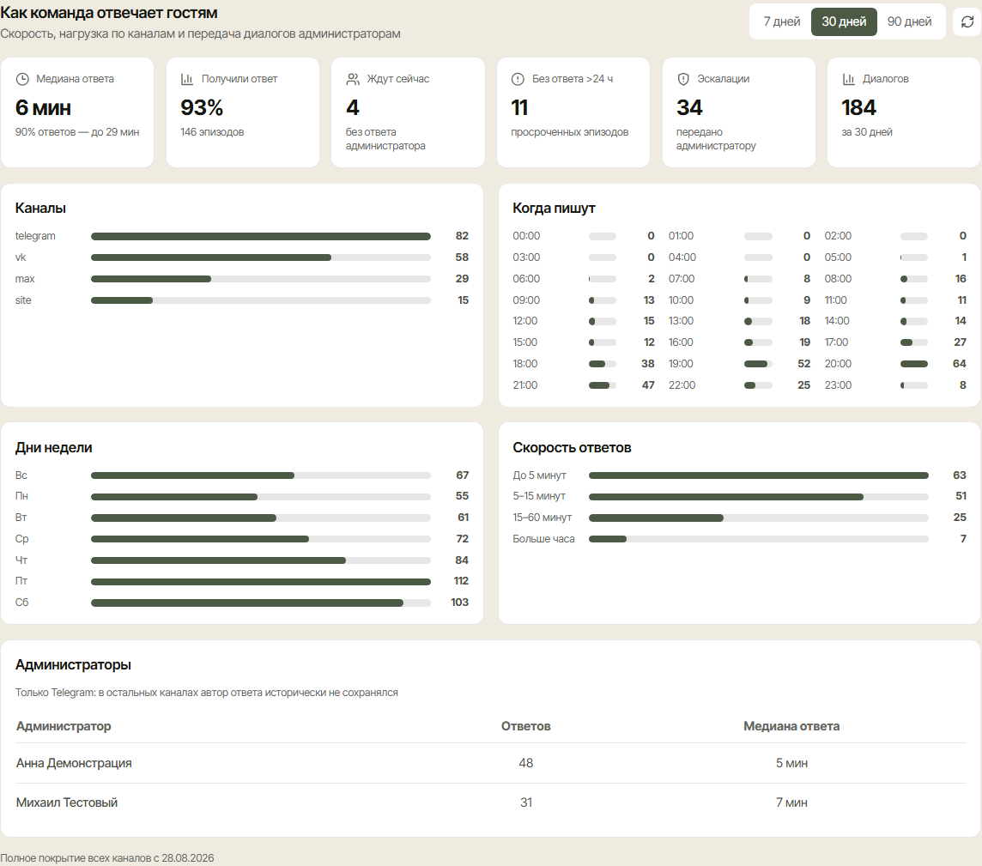Click the 93% answered value
Image resolution: width=982 pixels, height=866 pixels.
(202, 107)
